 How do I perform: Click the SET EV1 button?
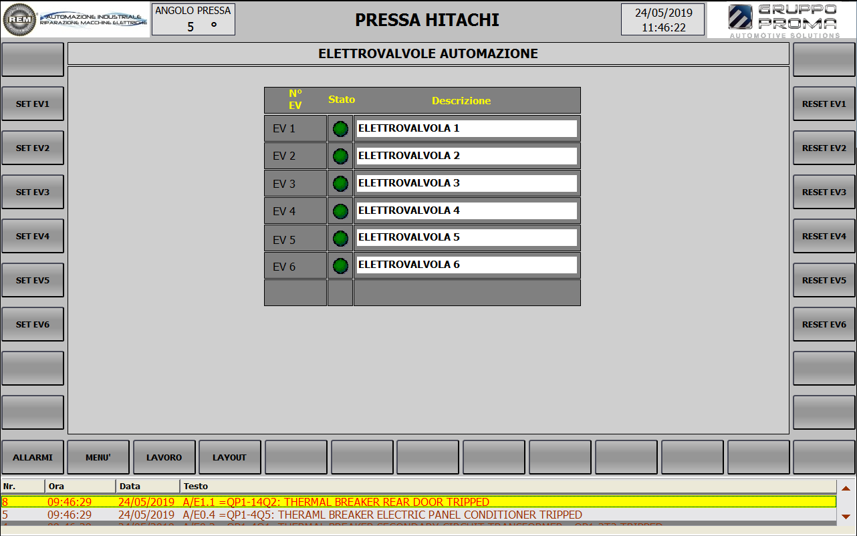[33, 104]
